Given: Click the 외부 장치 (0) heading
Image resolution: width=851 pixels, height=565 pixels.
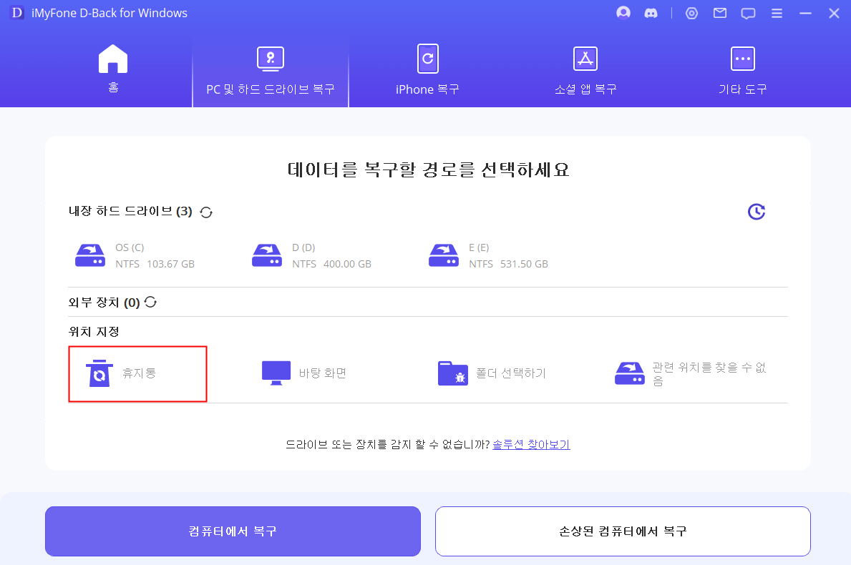Looking at the screenshot, I should pyautogui.click(x=104, y=303).
